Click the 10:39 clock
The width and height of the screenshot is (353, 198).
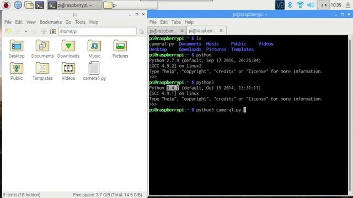click(x=336, y=5)
